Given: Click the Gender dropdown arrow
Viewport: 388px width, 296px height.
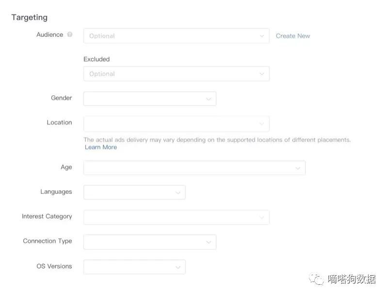Looking at the screenshot, I should (x=209, y=99).
